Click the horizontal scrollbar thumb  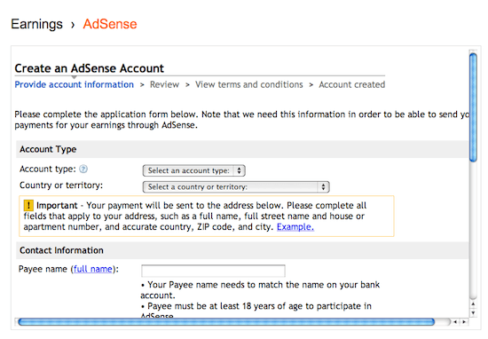pos(226,322)
